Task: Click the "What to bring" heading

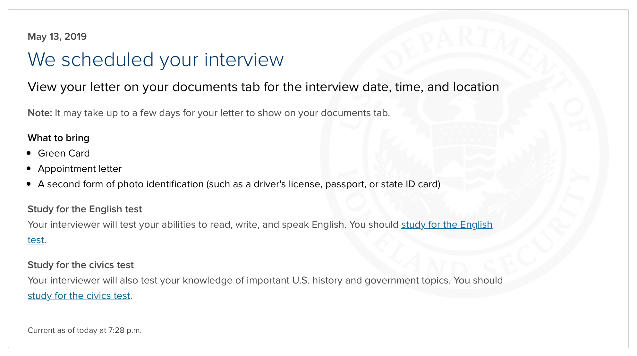Action: 58,138
